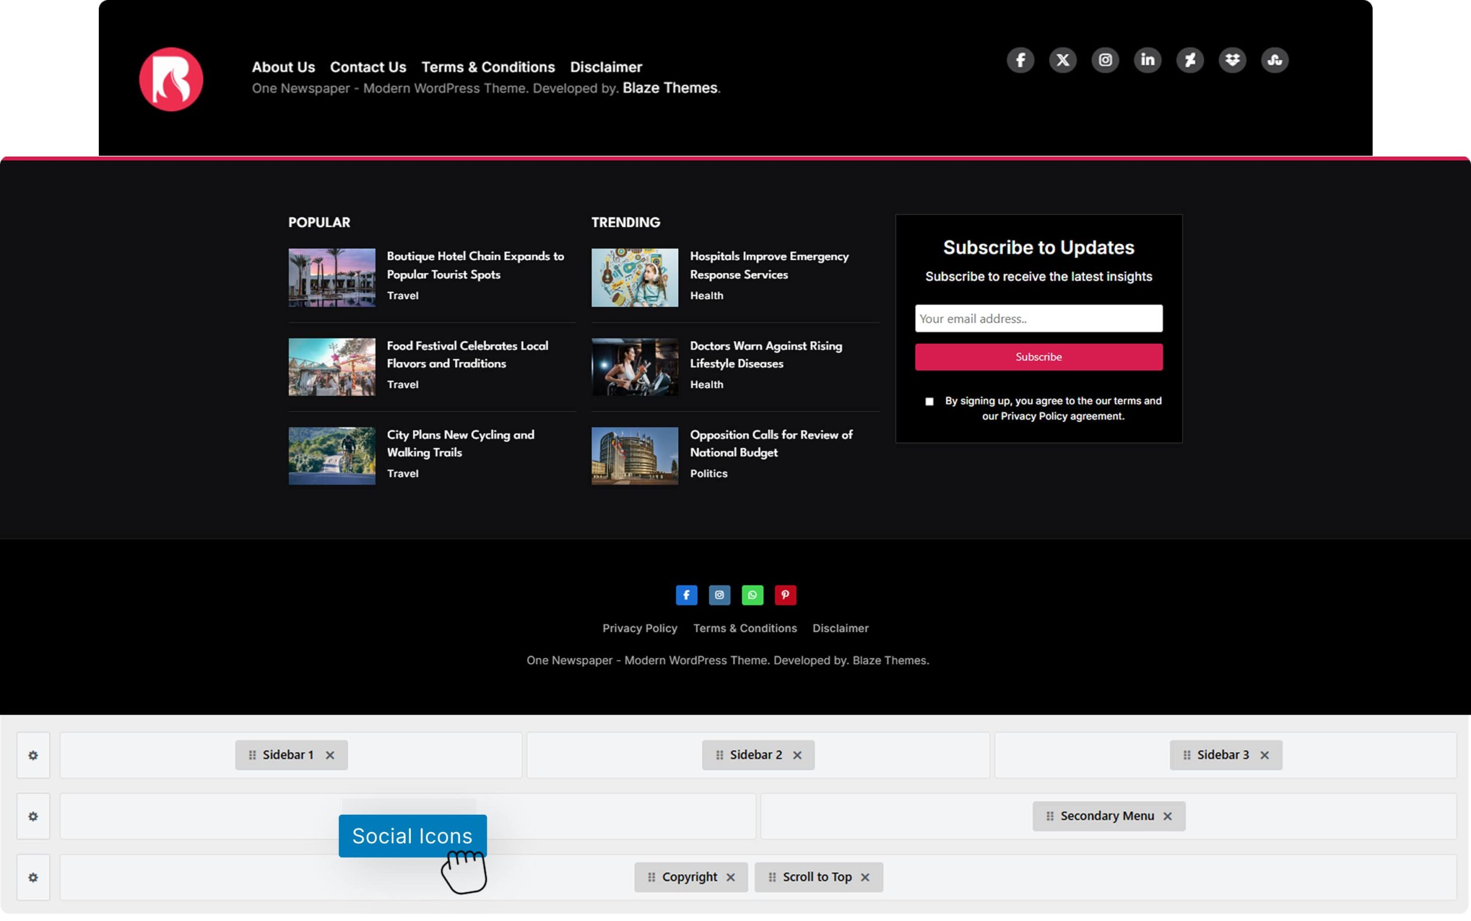Open settings gear for the Sidebar row
The height and width of the screenshot is (921, 1471).
tap(33, 755)
